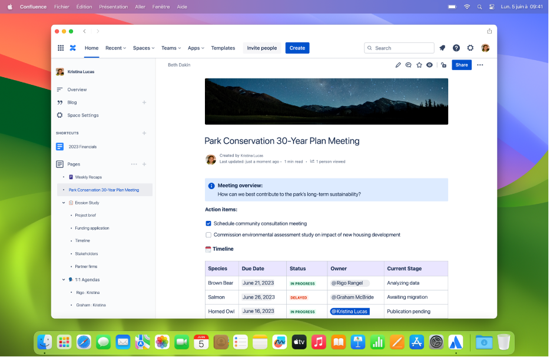The image size is (550, 357).
Task: Star the page as a favorite
Action: tap(419, 65)
